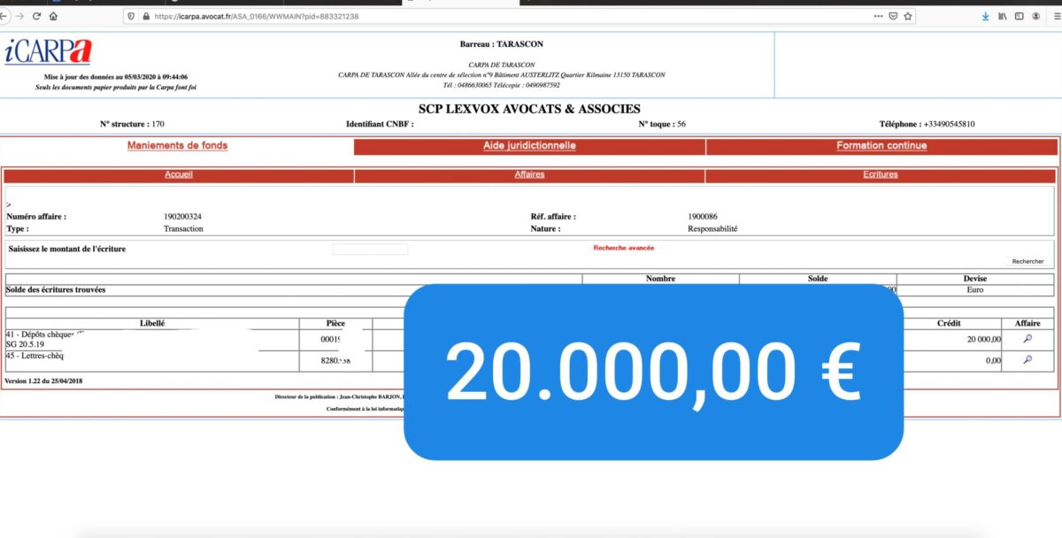This screenshot has width=1062, height=538.
Task: Focus the écriture amount input field
Action: (x=370, y=250)
